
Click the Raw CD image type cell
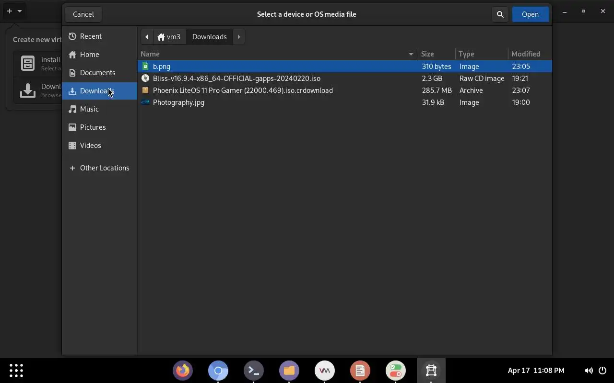[482, 79]
